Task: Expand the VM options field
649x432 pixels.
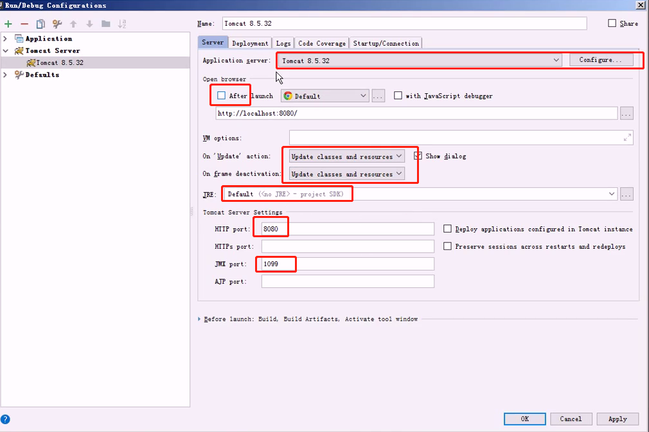Action: pos(628,138)
